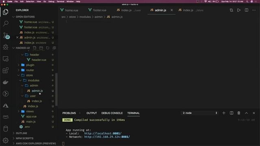This screenshot has height=146, width=260.
Task: Open the Terminal menu in menu bar
Action: coord(61,2)
